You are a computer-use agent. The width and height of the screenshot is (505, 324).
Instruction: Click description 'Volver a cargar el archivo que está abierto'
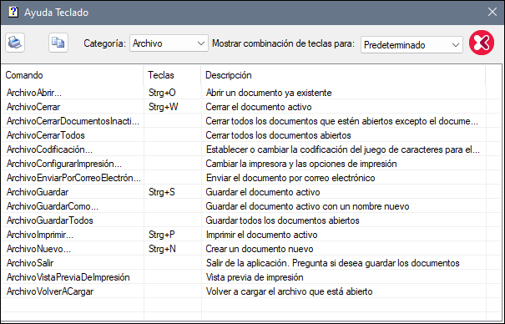click(289, 291)
